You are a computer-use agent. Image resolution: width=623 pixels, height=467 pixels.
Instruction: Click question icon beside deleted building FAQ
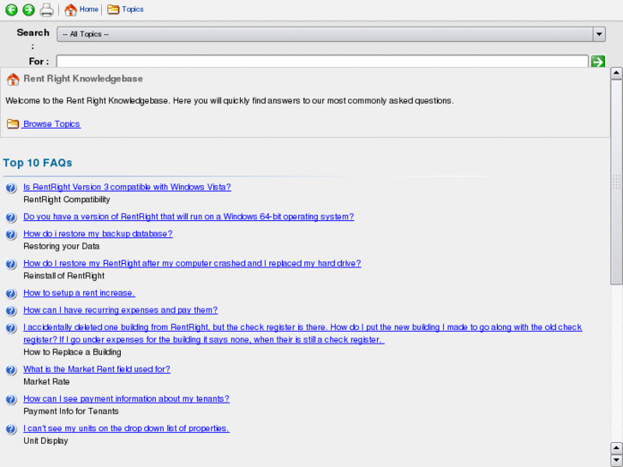(x=11, y=328)
